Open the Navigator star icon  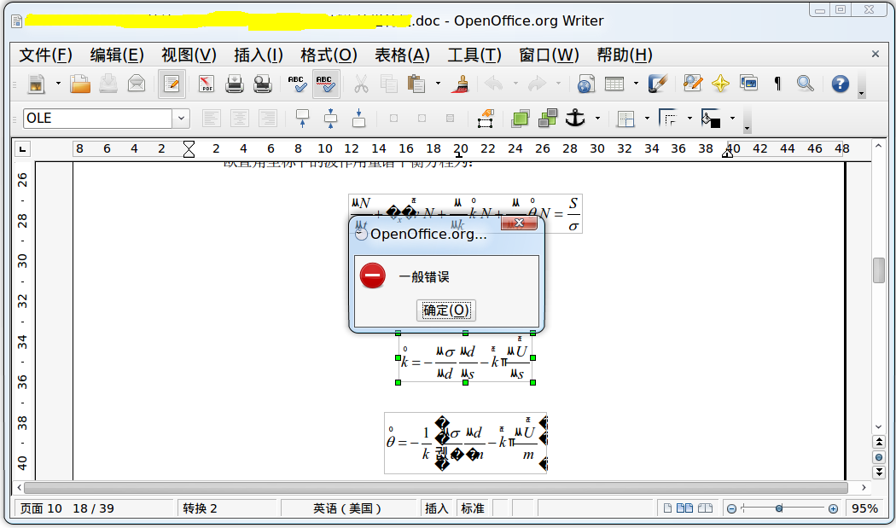tap(720, 84)
